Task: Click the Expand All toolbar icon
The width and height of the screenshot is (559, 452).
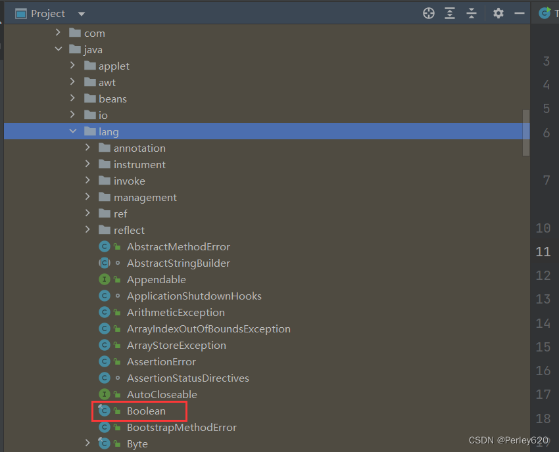Action: click(x=450, y=14)
